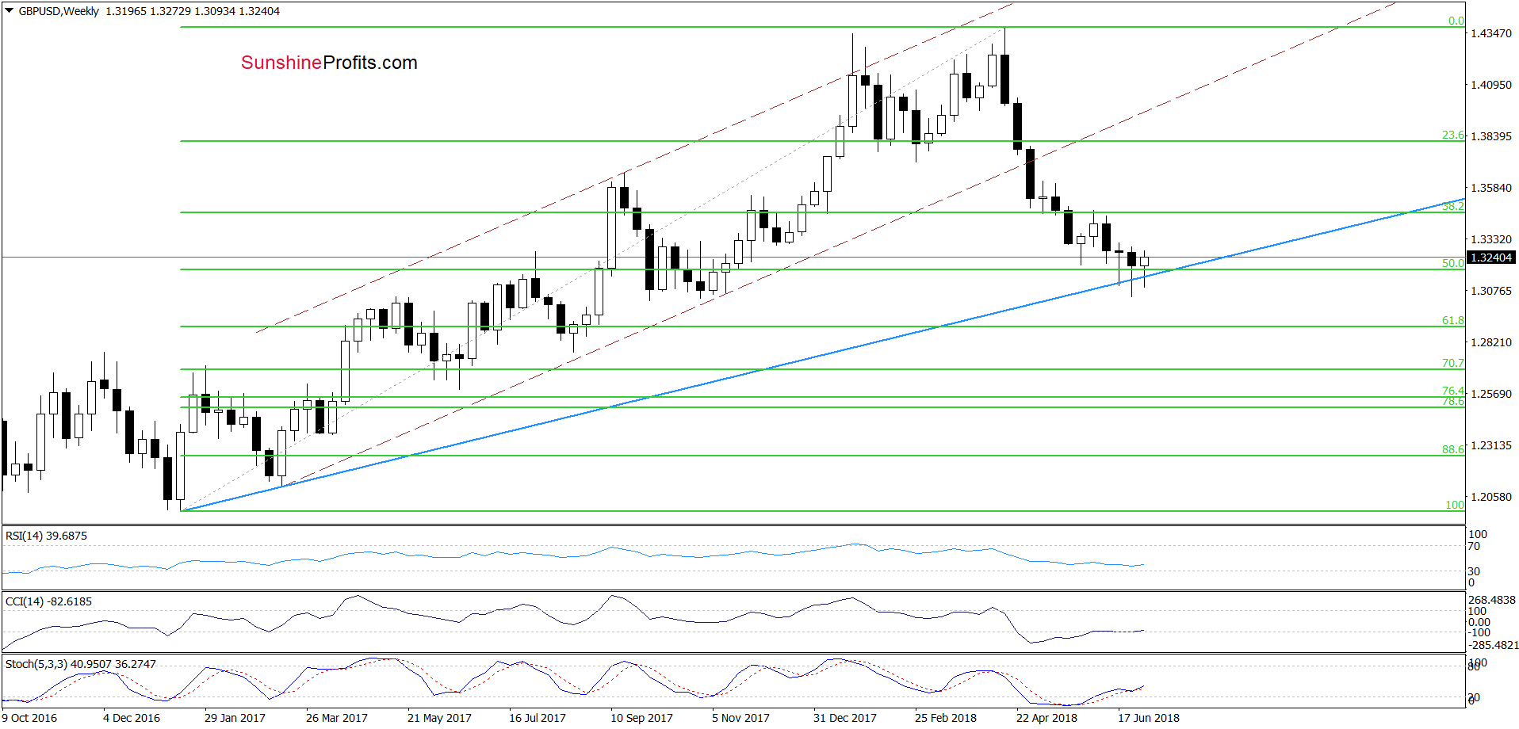Click the 88.6 Fibonacci level label
The width and height of the screenshot is (1519, 729).
tap(1453, 449)
